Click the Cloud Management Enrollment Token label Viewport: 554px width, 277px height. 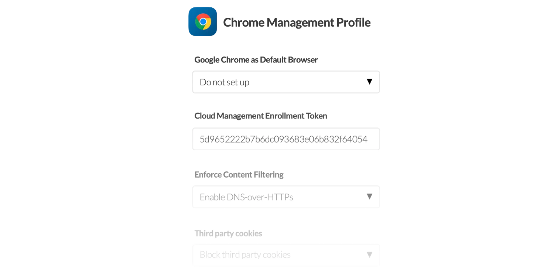click(x=261, y=116)
